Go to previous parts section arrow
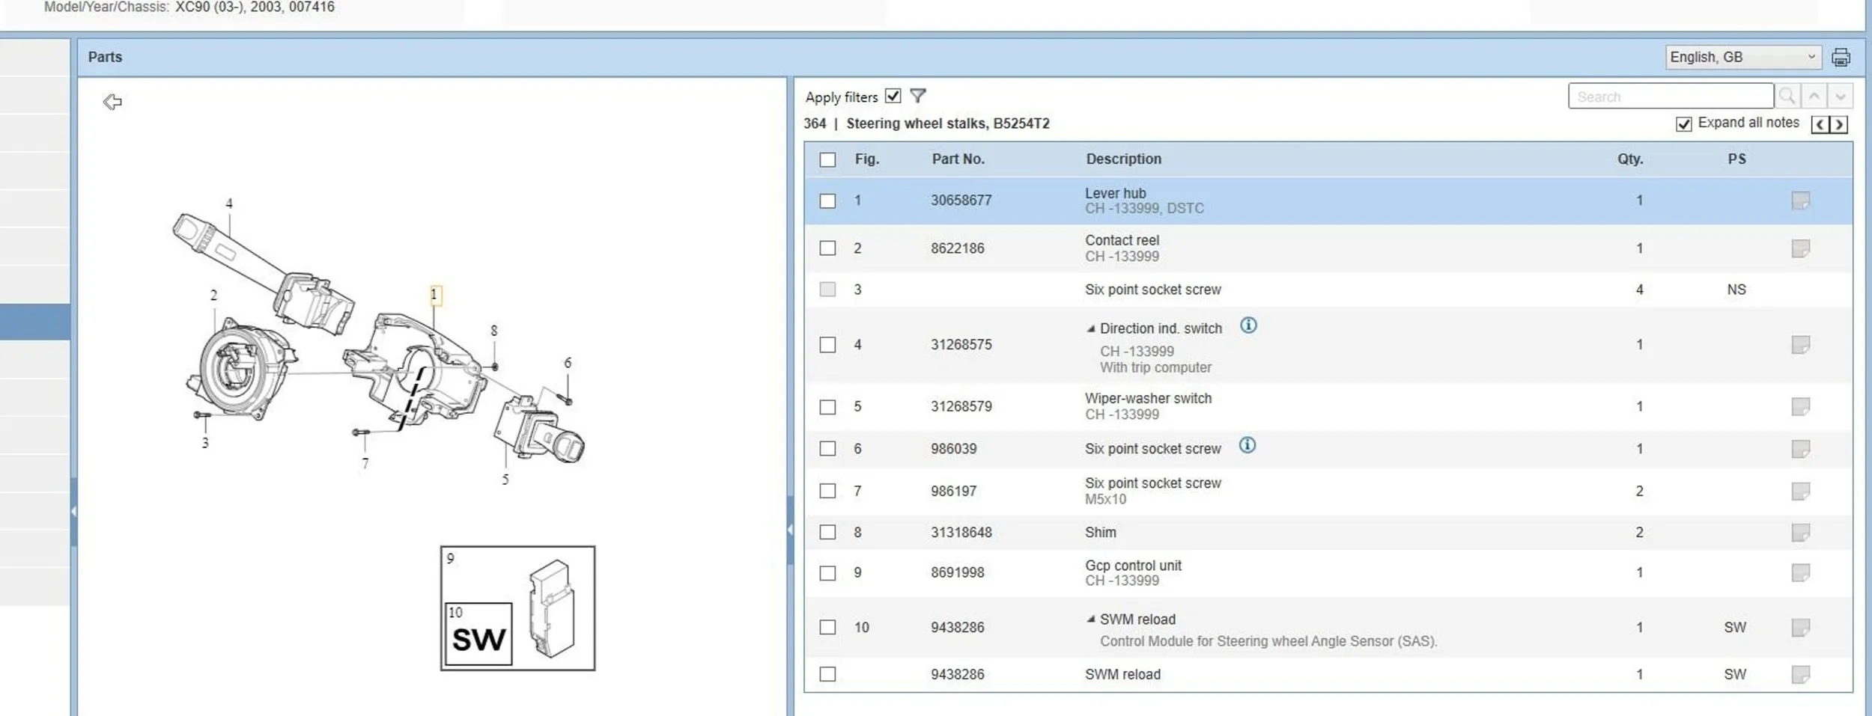Image resolution: width=1872 pixels, height=716 pixels. click(1820, 124)
